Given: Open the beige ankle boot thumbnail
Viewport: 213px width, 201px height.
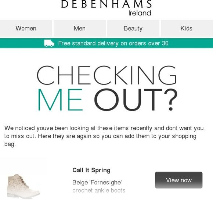Looking at the screenshot, I should [x=24, y=186].
